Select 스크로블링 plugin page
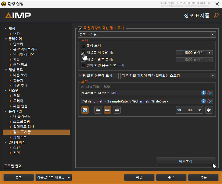222x184 pixels. pyautogui.click(x=22, y=121)
